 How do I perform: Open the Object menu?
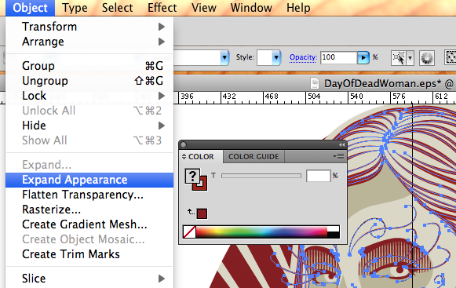tap(30, 8)
